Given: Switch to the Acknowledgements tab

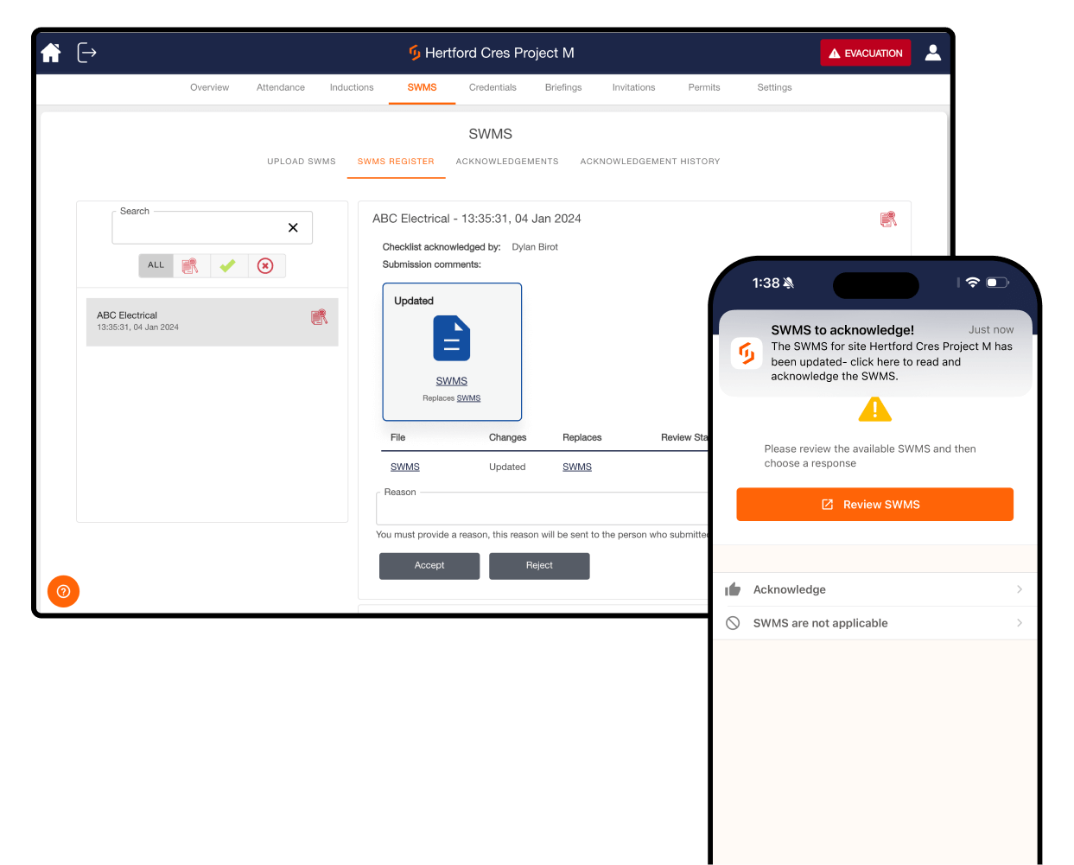Looking at the screenshot, I should pos(507,162).
